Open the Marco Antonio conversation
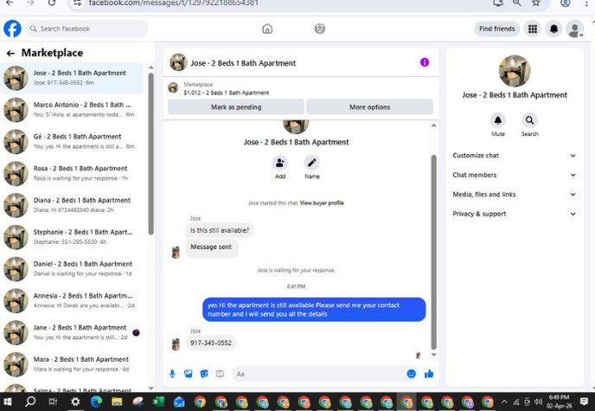The height and width of the screenshot is (411, 595). [72, 110]
